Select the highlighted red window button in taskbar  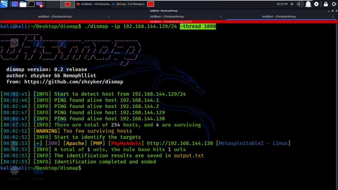tap(68, 4)
